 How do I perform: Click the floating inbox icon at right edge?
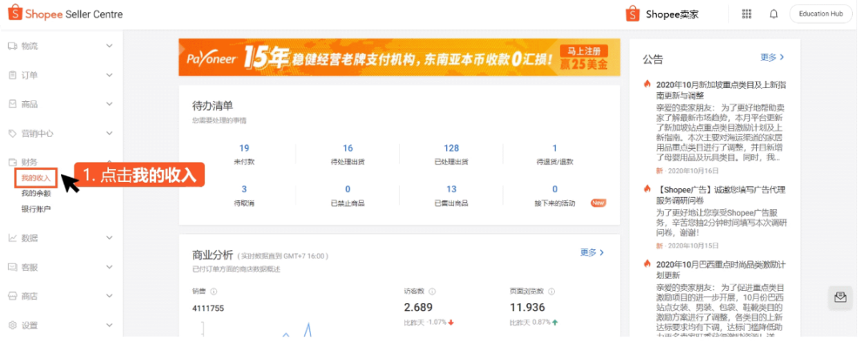tap(840, 297)
